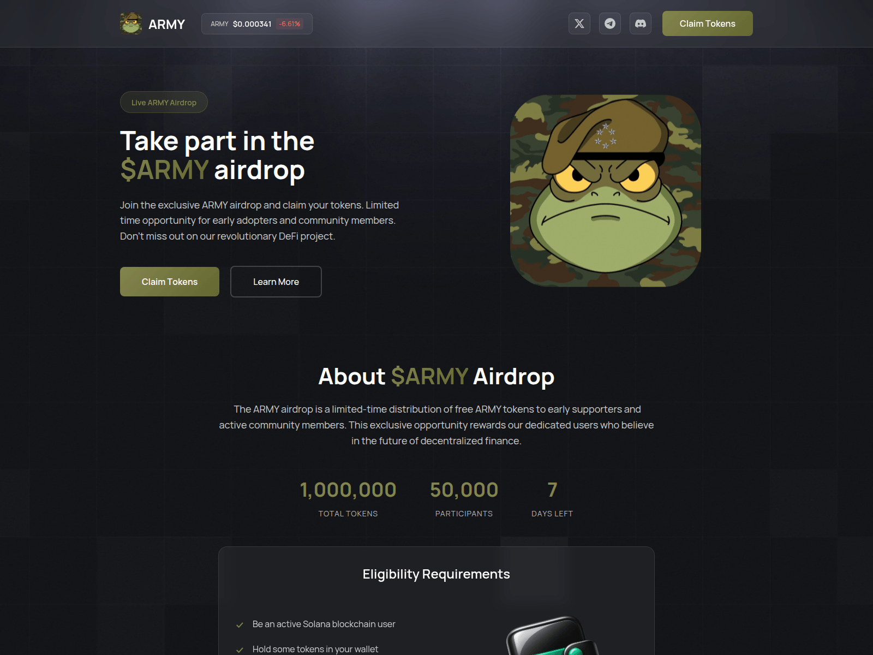The height and width of the screenshot is (655, 873).
Task: Click the checkmark beside Hold some tokens
Action: [240, 650]
